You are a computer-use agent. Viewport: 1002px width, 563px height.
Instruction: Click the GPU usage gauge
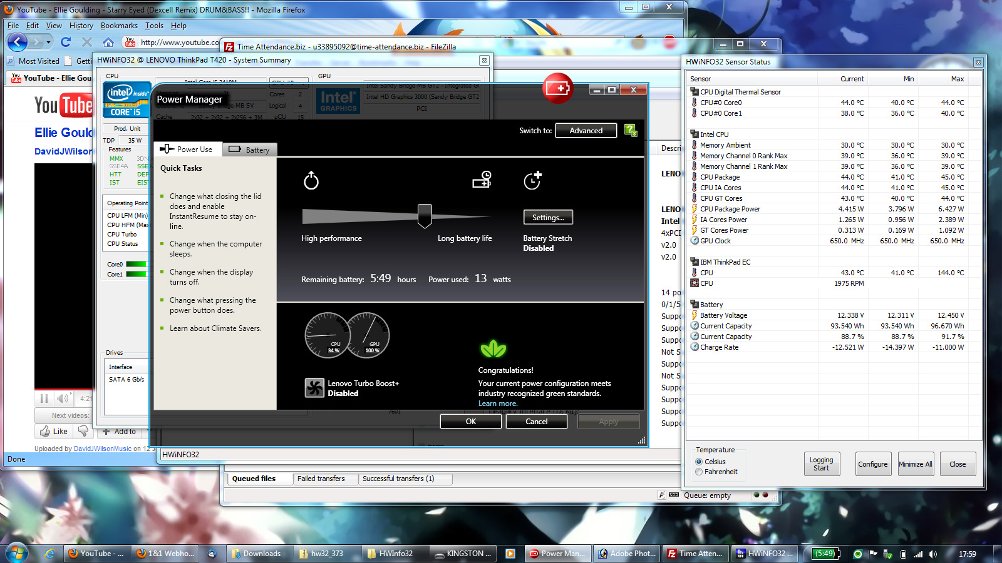(x=369, y=335)
